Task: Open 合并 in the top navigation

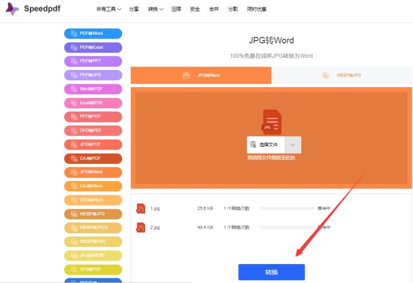Action: pos(214,9)
